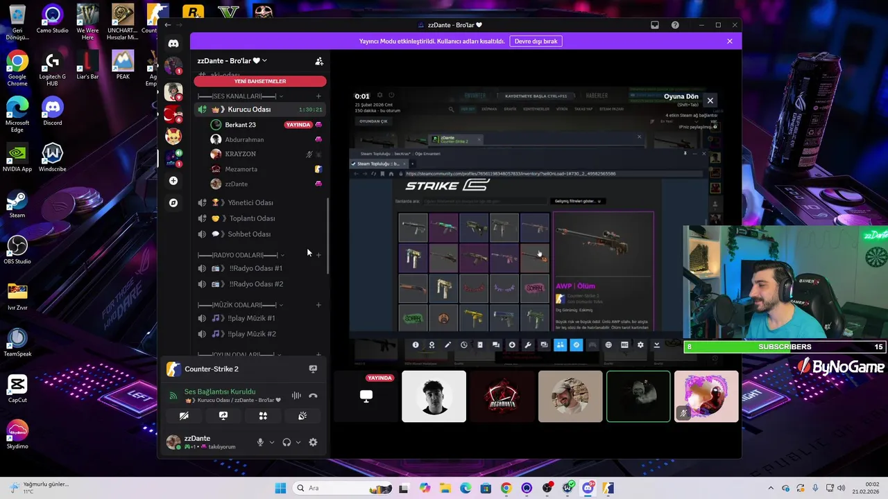Viewport: 888px width, 499px height.
Task: Open the user settings gear icon
Action: 313,442
